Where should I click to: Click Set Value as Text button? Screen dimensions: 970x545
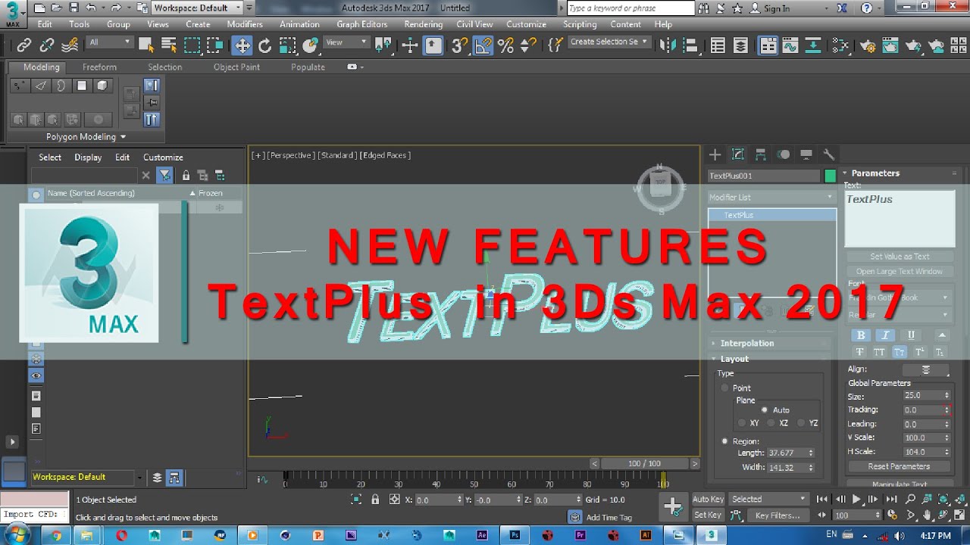(900, 257)
